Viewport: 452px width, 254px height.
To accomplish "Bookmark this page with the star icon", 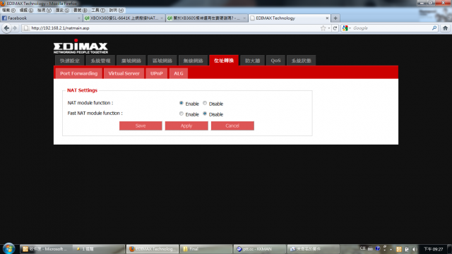I will [x=323, y=28].
